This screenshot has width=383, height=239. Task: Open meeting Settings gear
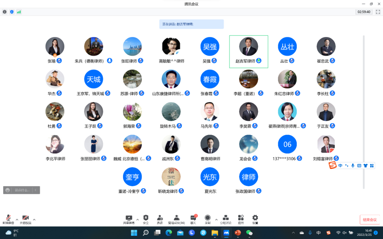pos(255,219)
